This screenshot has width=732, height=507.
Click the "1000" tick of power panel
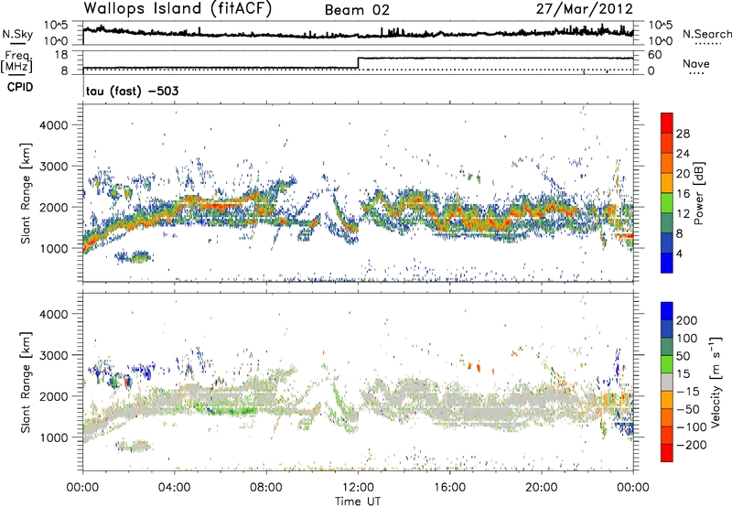click(53, 248)
